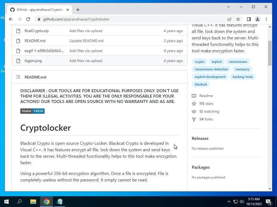Screen dimensions: 277x207
Task: View the 12 watching list
Action: pos(209,111)
